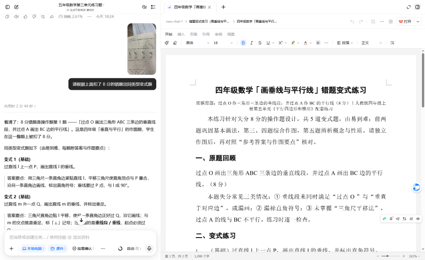Open find and replace icon
This screenshot has height=260, width=425.
tap(392, 43)
